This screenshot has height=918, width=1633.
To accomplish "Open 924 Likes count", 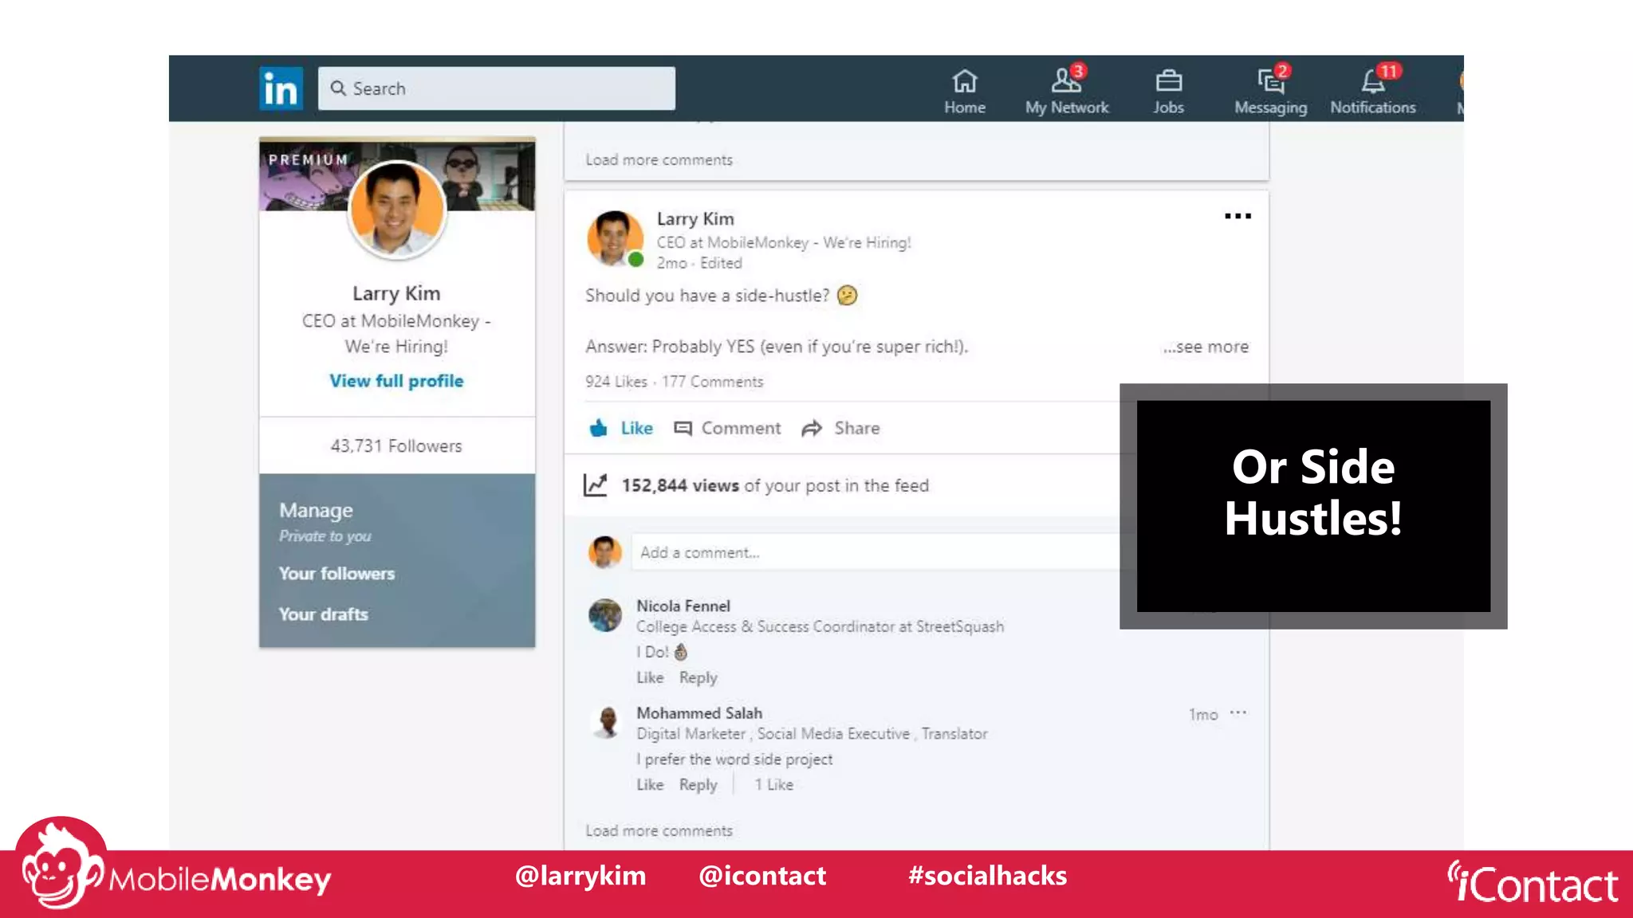I will coord(616,381).
